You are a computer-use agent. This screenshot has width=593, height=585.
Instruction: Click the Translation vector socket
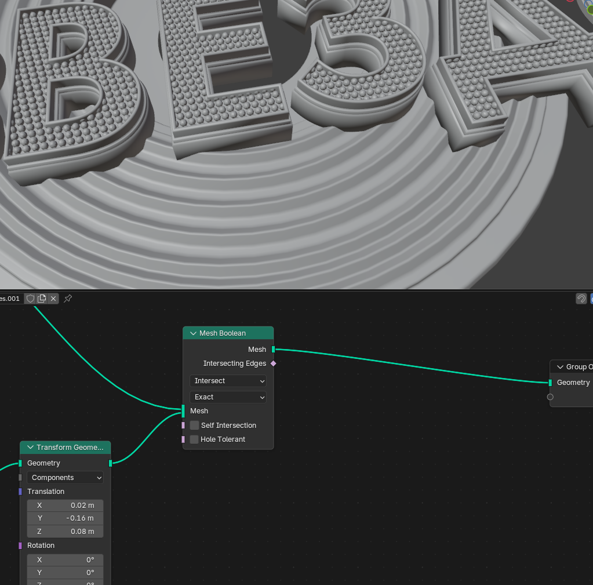point(20,492)
